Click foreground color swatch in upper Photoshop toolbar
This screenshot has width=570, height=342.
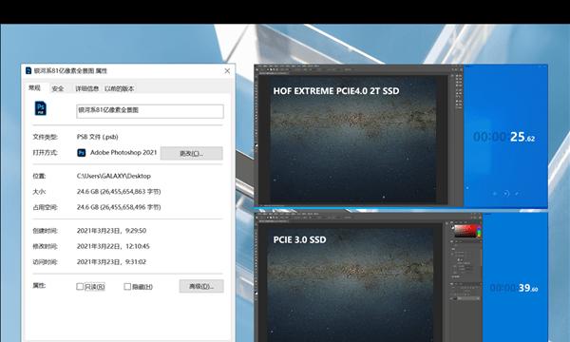point(256,145)
